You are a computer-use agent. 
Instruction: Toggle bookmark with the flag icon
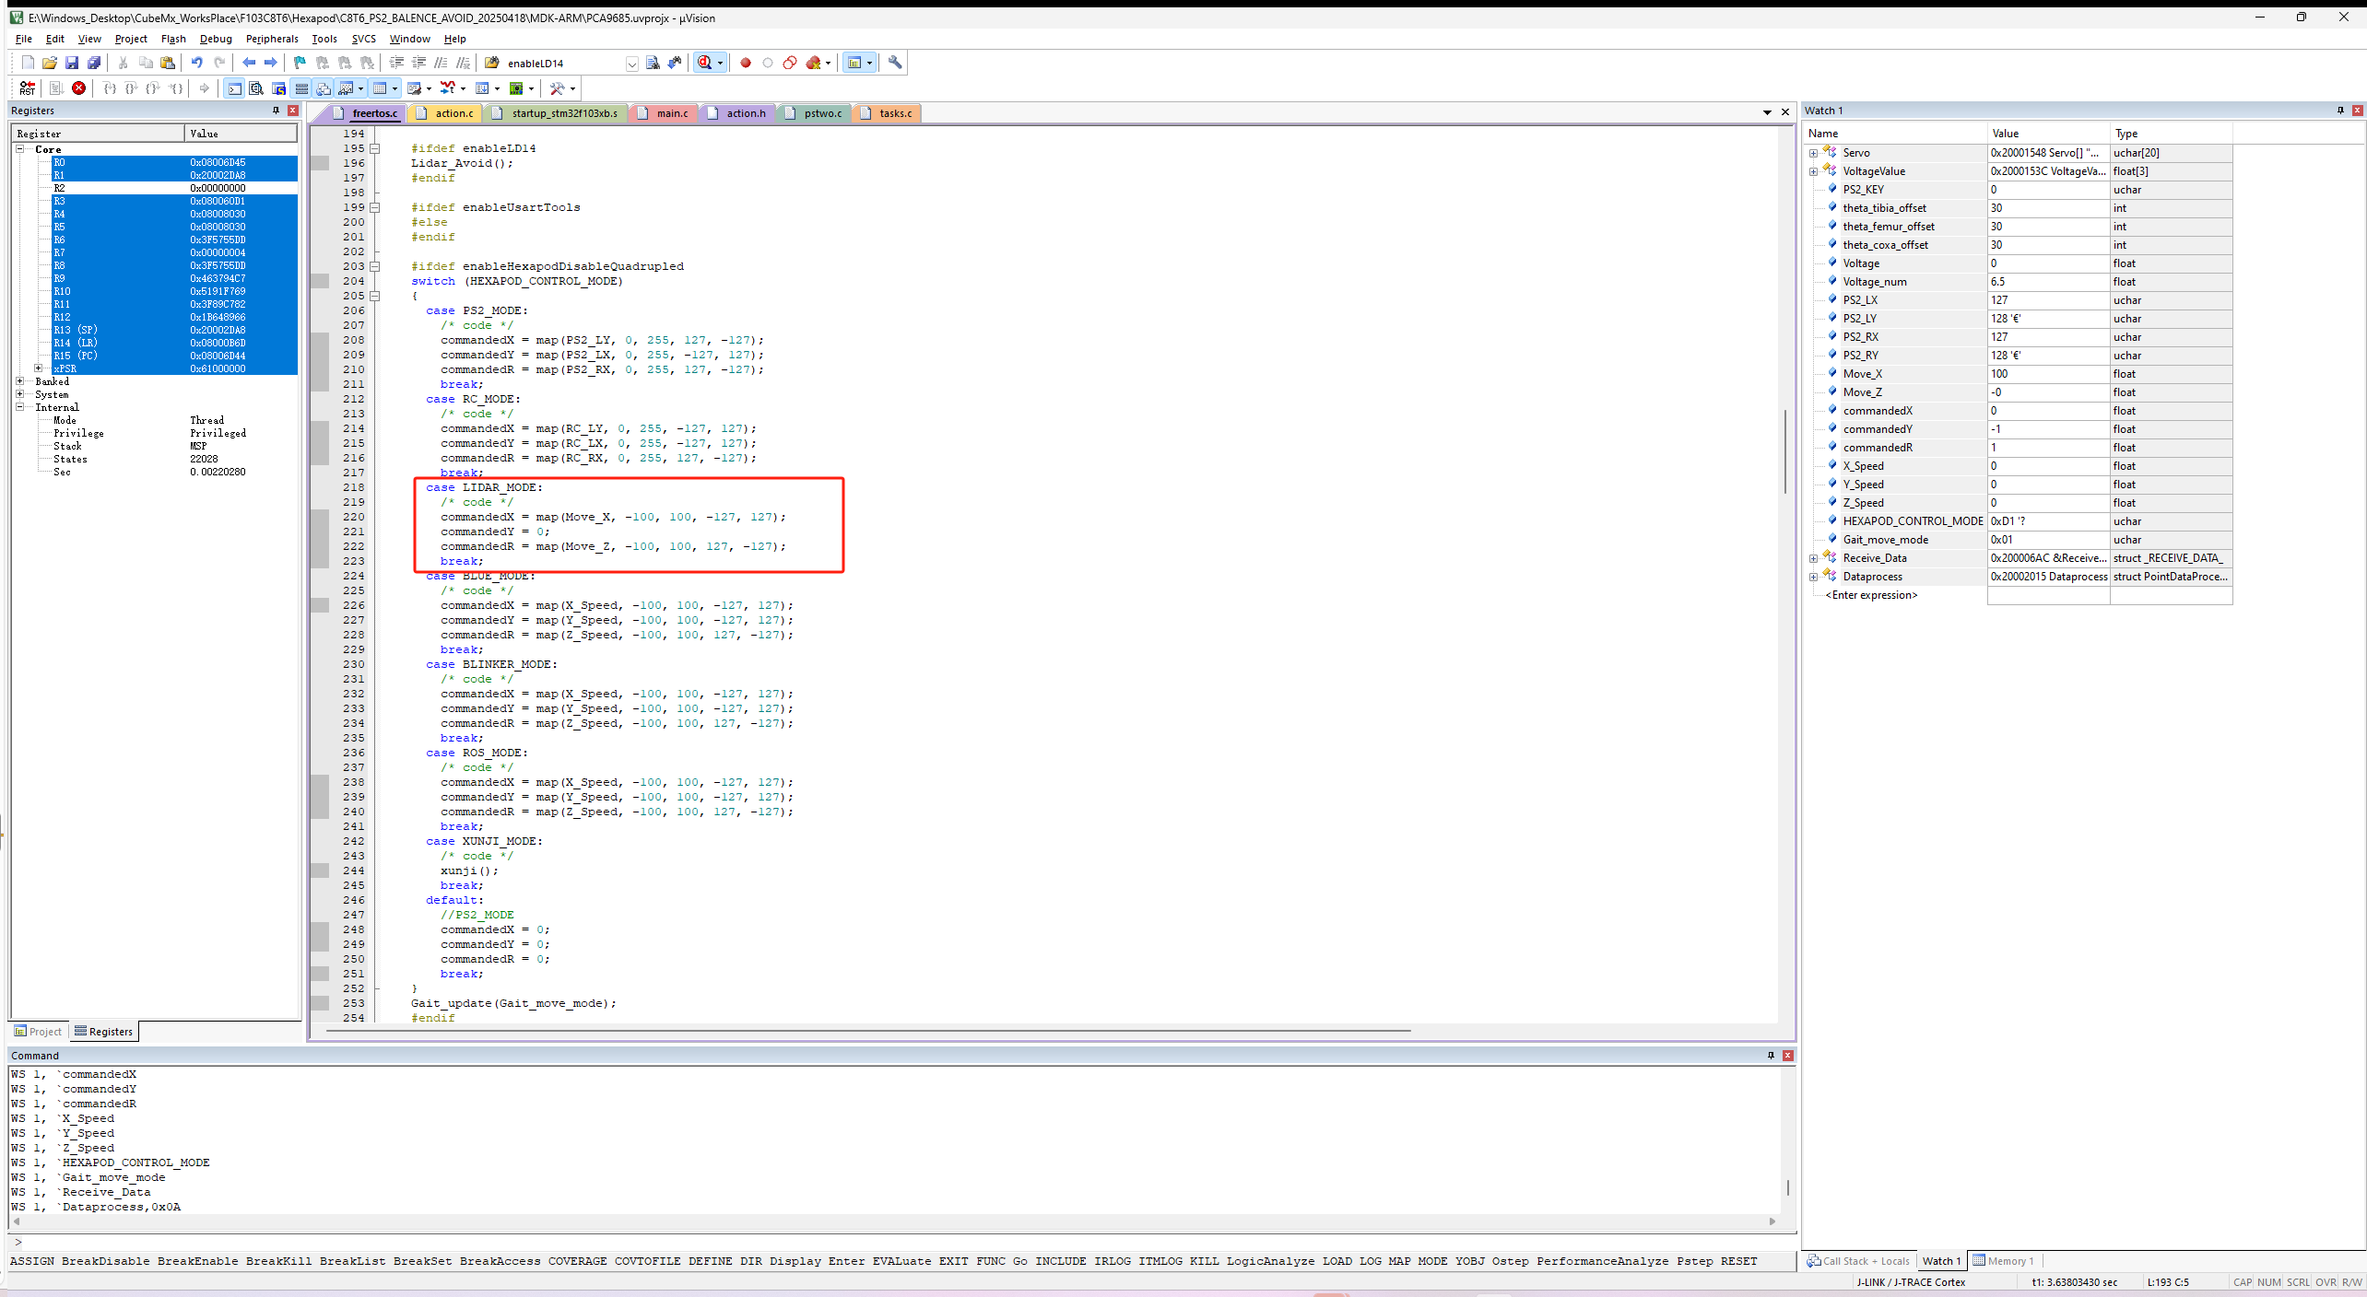click(300, 63)
